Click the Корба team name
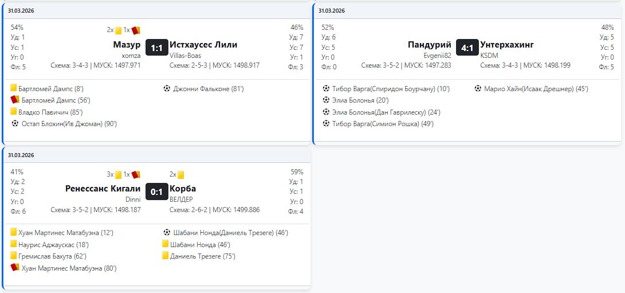This screenshot has width=625, height=293. (183, 189)
